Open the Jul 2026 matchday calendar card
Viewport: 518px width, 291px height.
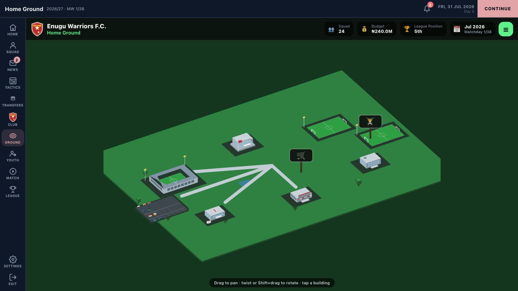[473, 29]
